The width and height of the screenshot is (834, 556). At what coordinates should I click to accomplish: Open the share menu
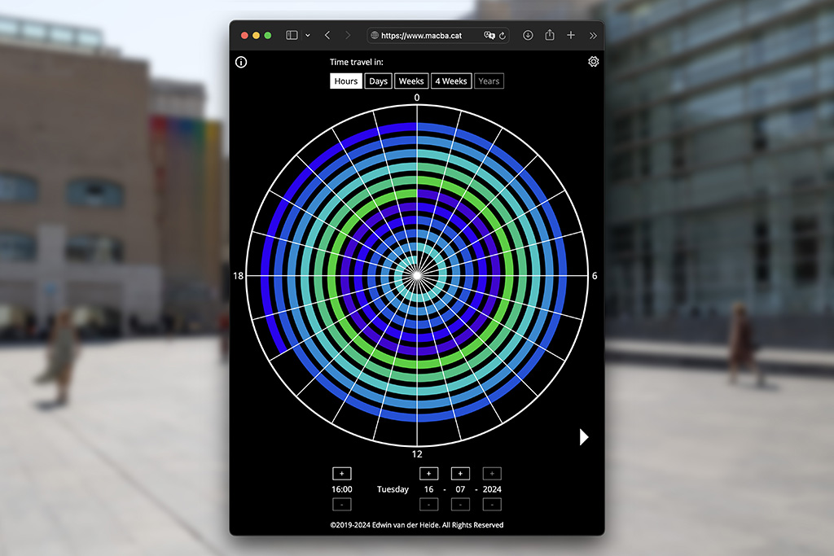coord(550,34)
